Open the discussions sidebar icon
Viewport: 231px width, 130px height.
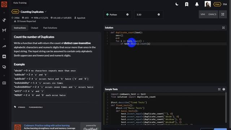pyautogui.click(x=4, y=67)
